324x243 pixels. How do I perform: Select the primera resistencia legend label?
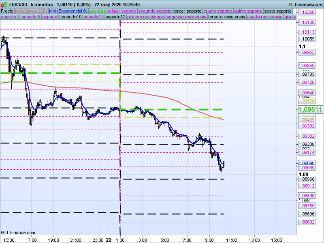click(x=145, y=17)
